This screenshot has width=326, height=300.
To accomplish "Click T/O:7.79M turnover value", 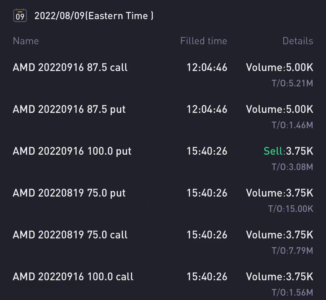I will [x=292, y=251].
